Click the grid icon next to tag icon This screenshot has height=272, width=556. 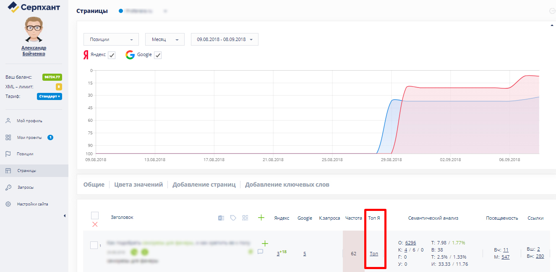245,218
